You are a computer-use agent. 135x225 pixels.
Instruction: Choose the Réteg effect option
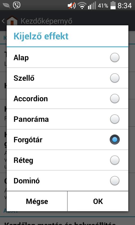[x=67, y=160]
